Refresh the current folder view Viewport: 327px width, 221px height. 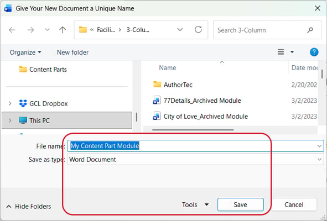coord(198,30)
